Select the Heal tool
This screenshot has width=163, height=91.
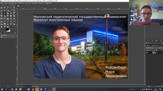[11, 24]
